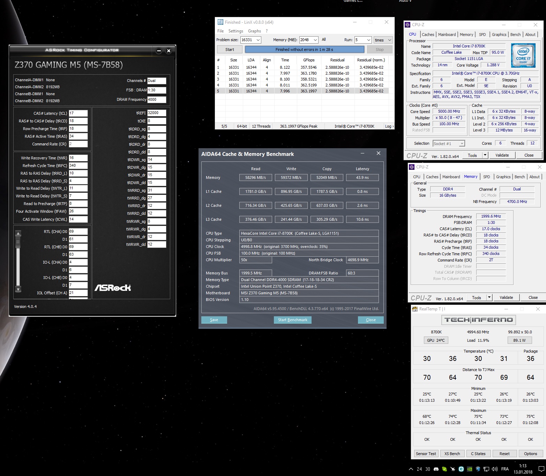Show hidden tray icons with the chevron

click(410, 469)
